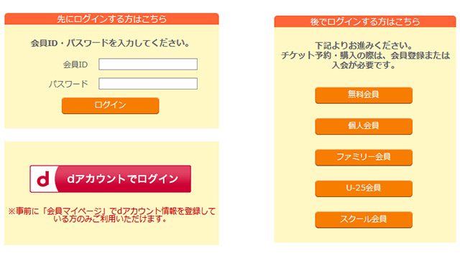The height and width of the screenshot is (258, 460).
Task: Choose the スクール会員 button
Action: (x=364, y=219)
